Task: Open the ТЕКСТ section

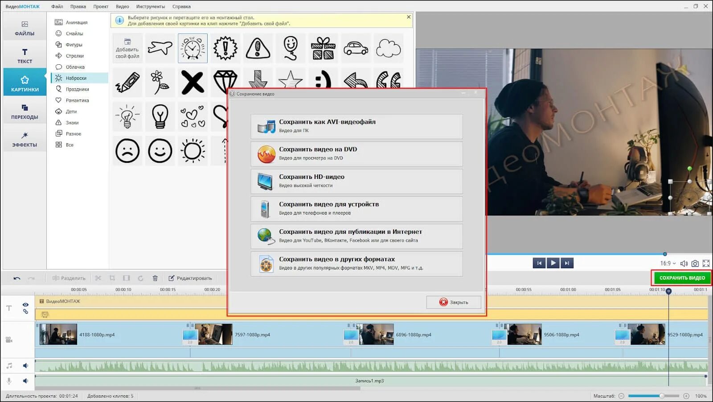Action: click(25, 56)
